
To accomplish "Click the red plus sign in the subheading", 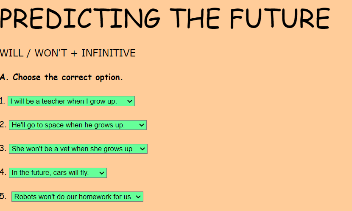I will point(74,53).
